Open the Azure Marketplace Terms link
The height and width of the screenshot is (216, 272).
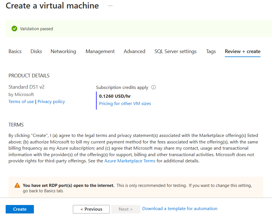point(130,161)
